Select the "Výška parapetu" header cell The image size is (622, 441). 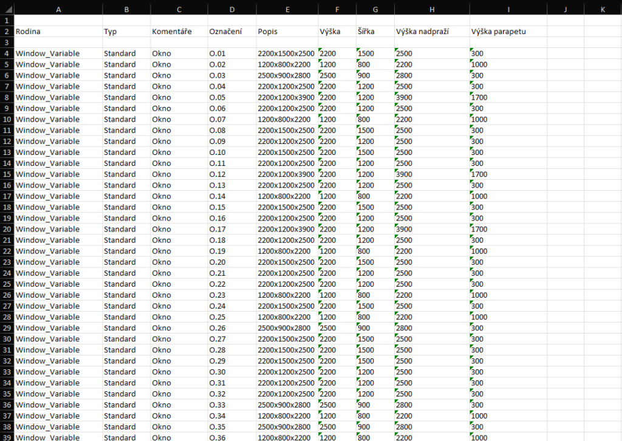click(508, 32)
